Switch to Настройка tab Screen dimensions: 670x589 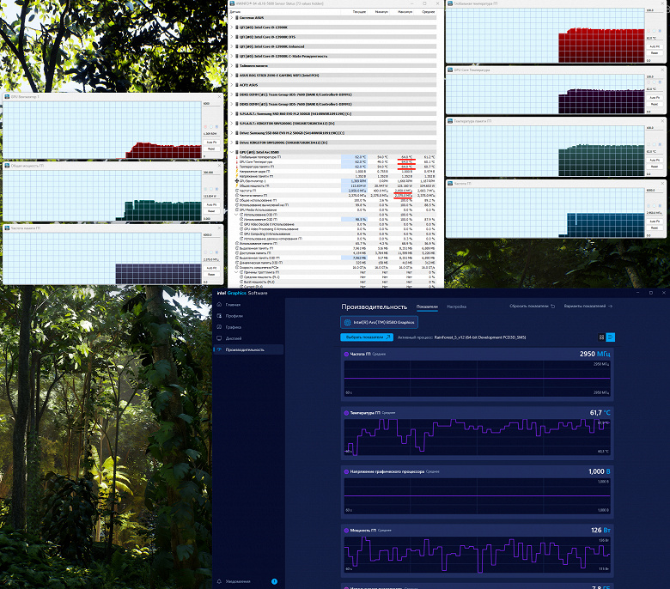456,307
